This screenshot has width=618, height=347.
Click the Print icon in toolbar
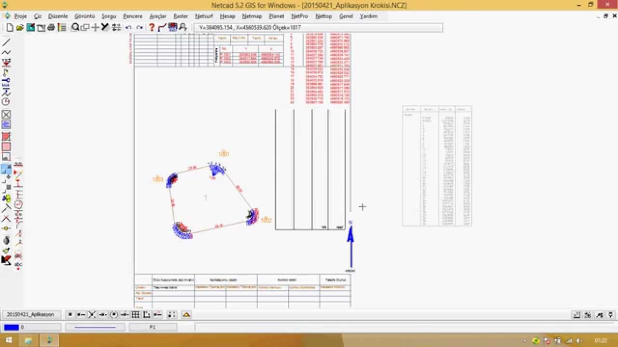(51, 27)
